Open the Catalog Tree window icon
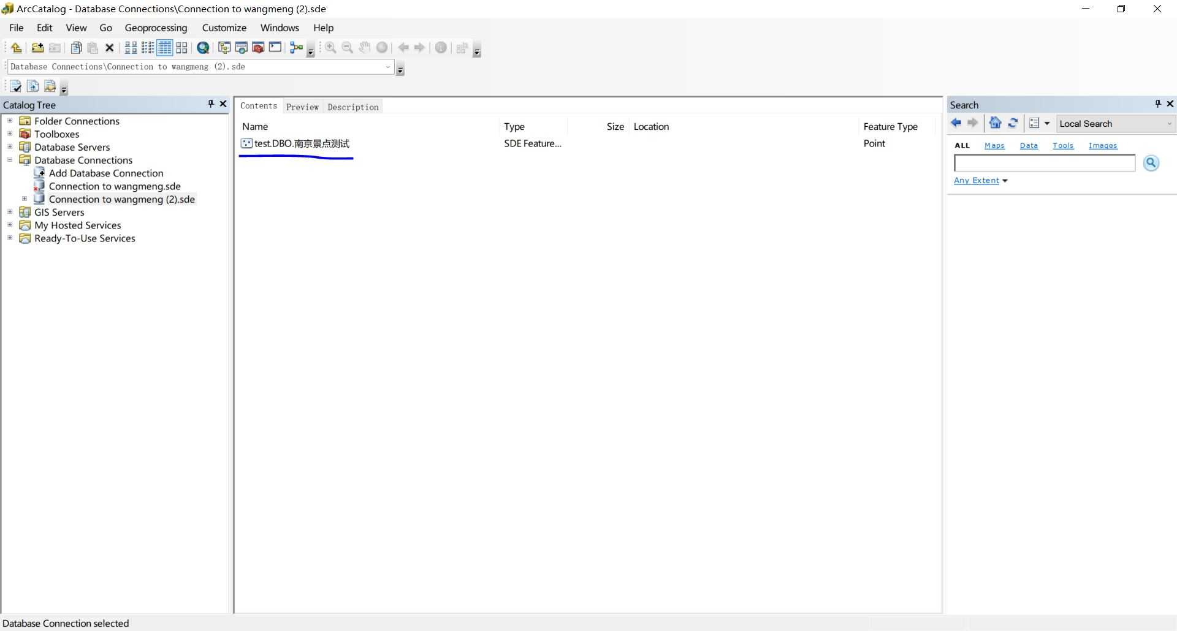The width and height of the screenshot is (1177, 631). (224, 48)
